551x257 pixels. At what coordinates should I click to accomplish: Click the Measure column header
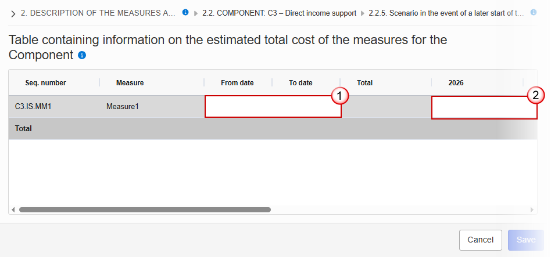130,83
